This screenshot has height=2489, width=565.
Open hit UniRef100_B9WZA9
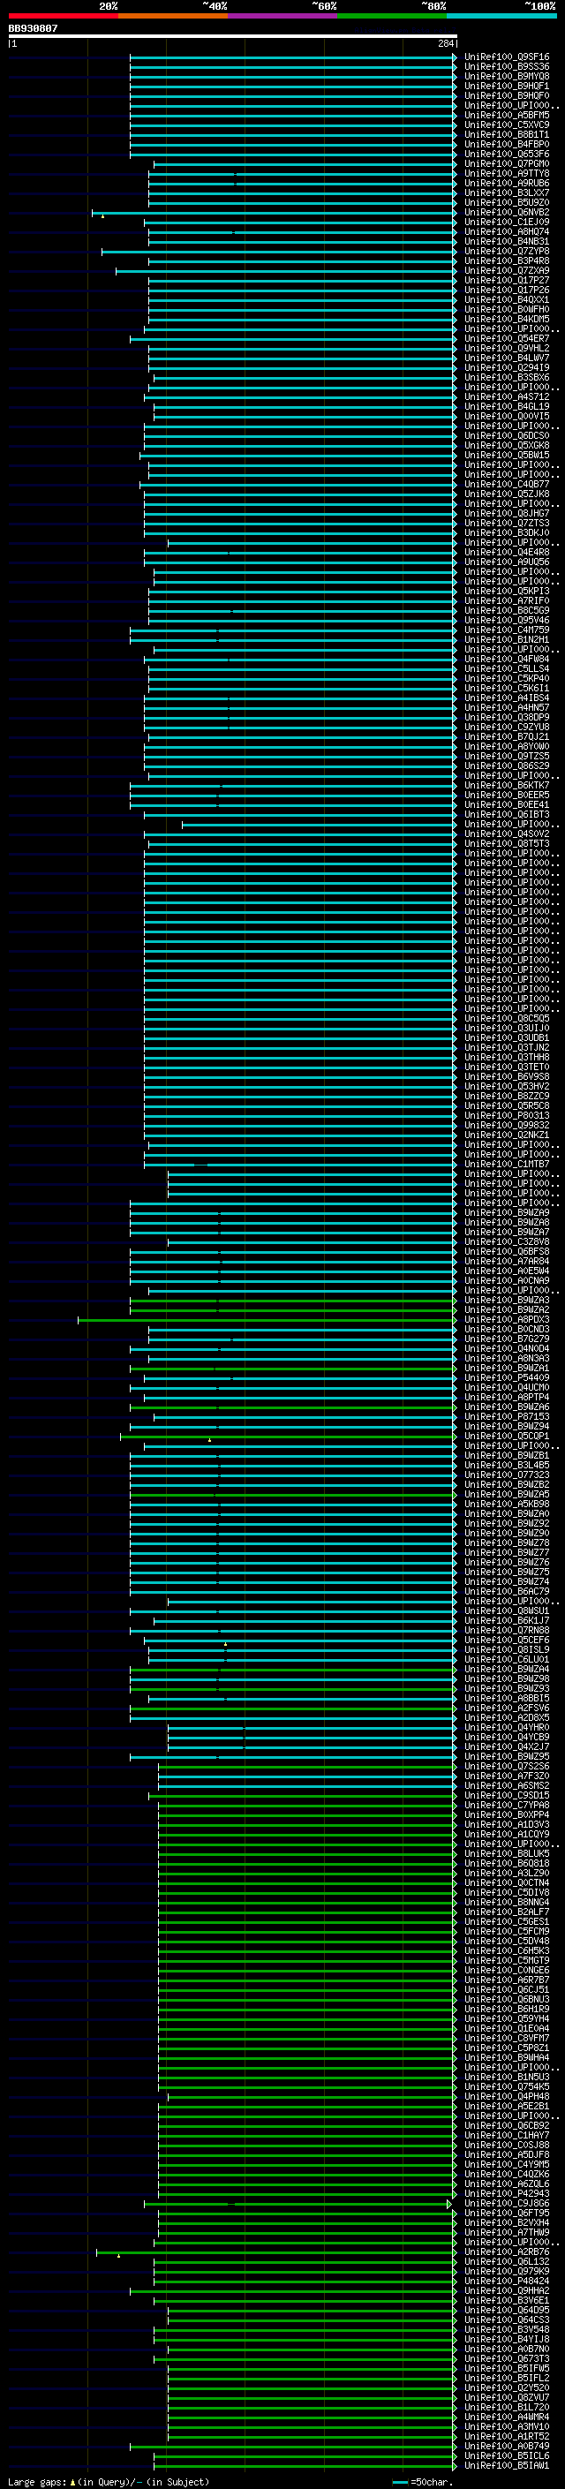pyautogui.click(x=507, y=1212)
